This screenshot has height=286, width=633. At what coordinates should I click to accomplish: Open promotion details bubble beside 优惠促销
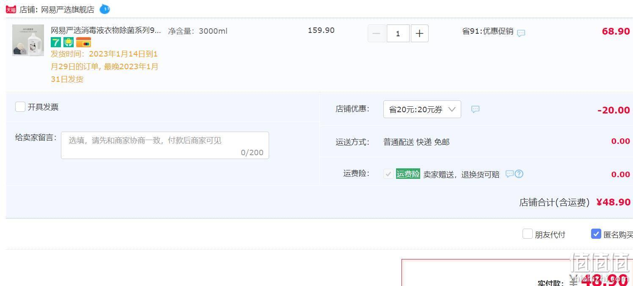521,33
